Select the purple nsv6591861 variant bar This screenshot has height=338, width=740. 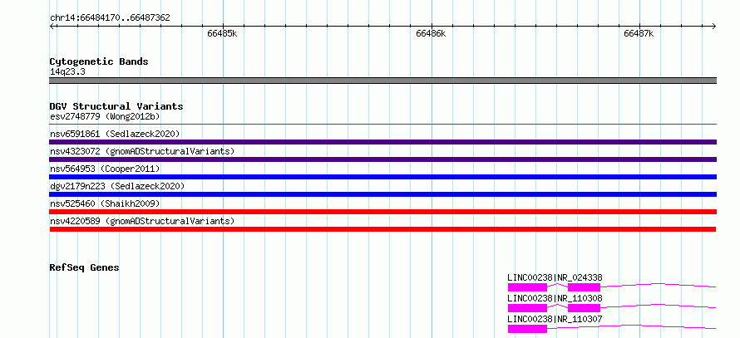[x=382, y=142]
